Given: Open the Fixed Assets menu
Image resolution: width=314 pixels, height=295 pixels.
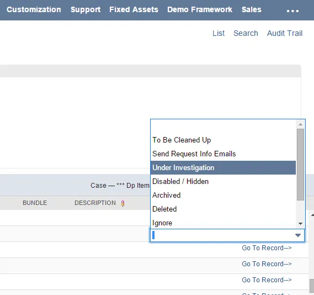Looking at the screenshot, I should pyautogui.click(x=134, y=9).
